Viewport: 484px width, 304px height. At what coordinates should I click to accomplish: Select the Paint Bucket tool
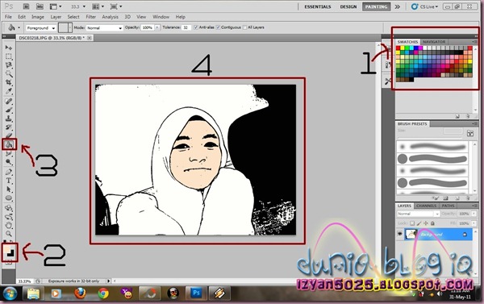click(9, 144)
